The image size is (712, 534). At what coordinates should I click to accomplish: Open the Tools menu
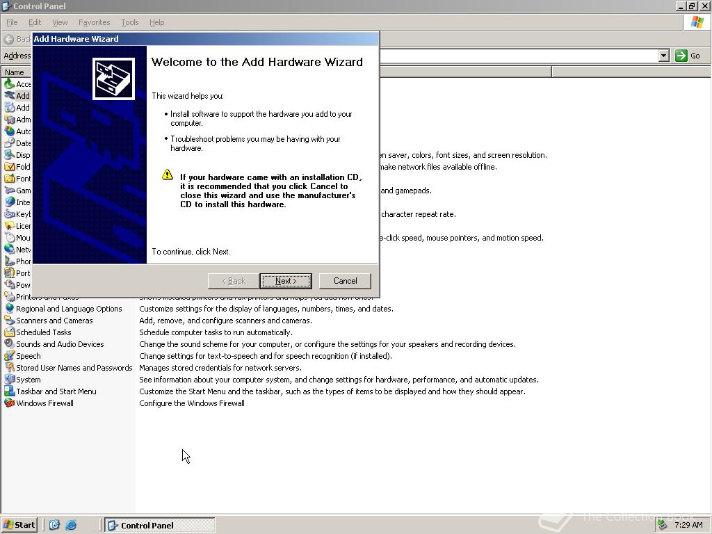[129, 22]
